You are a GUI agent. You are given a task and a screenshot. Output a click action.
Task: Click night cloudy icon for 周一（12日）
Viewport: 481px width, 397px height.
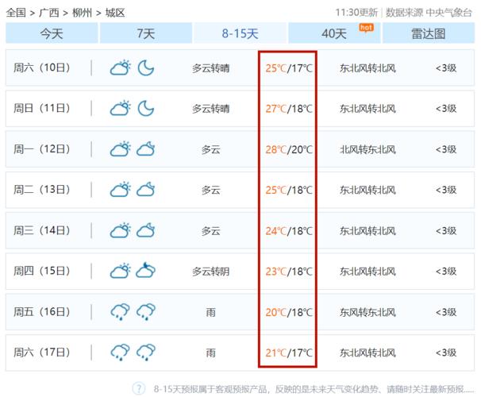point(146,148)
